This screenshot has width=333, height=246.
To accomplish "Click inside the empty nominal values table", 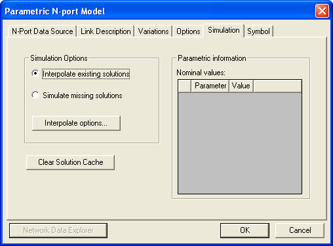I will 240,143.
